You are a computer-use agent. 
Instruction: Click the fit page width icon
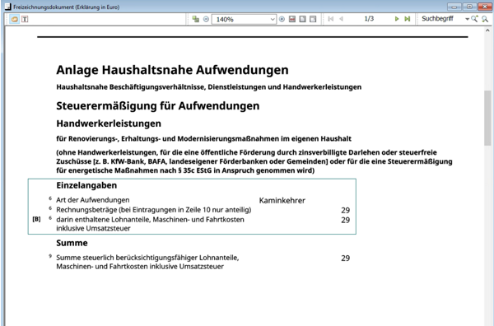(x=292, y=19)
